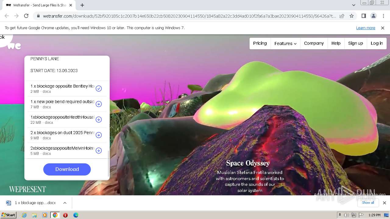This screenshot has height=219, width=390.
Task: Click the volume icon in system tray
Action: [346, 215]
